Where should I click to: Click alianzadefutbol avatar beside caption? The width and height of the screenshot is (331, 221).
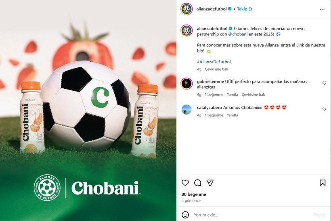[x=186, y=30]
